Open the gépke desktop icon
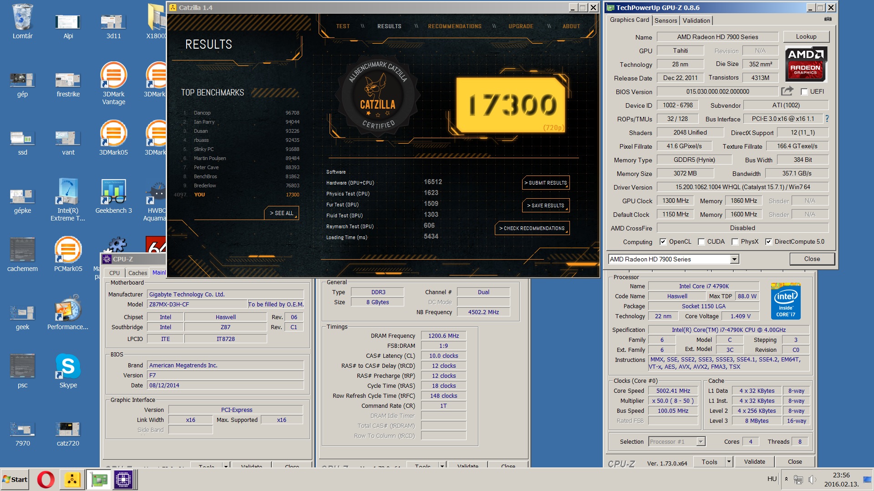The image size is (874, 491). pyautogui.click(x=22, y=200)
